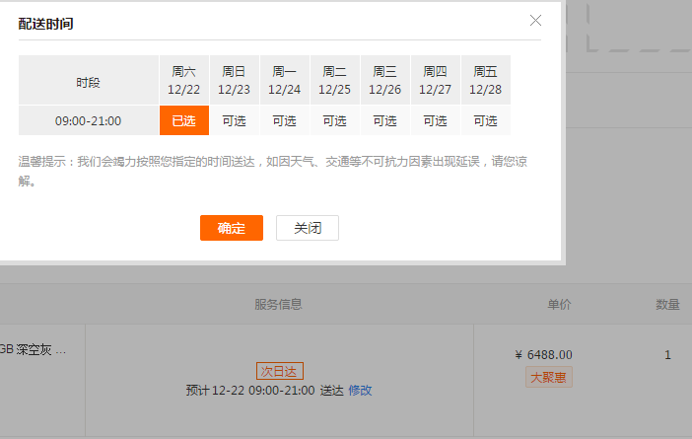The image size is (692, 439).
Task: Click the 次日达 badge
Action: click(x=280, y=371)
